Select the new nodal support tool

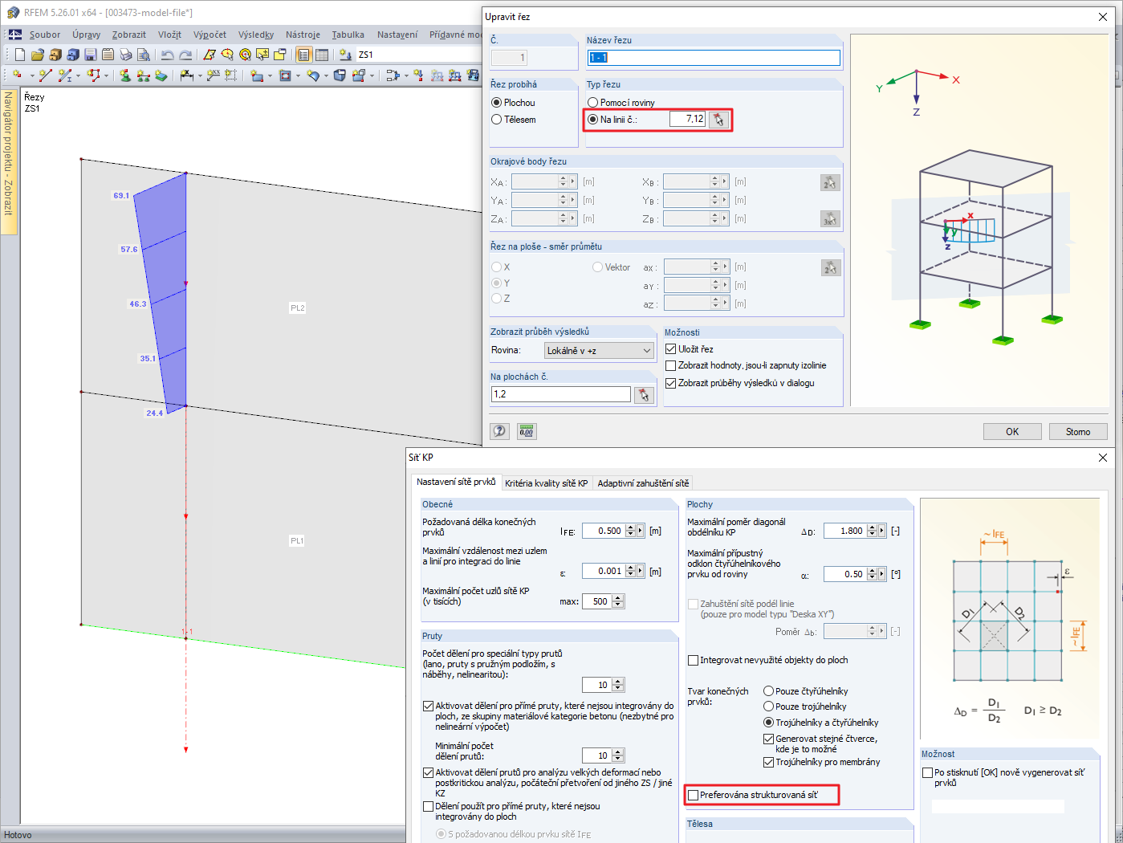125,75
